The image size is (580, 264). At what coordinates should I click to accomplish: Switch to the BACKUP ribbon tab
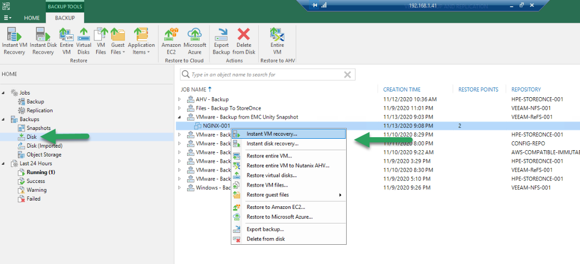[65, 18]
